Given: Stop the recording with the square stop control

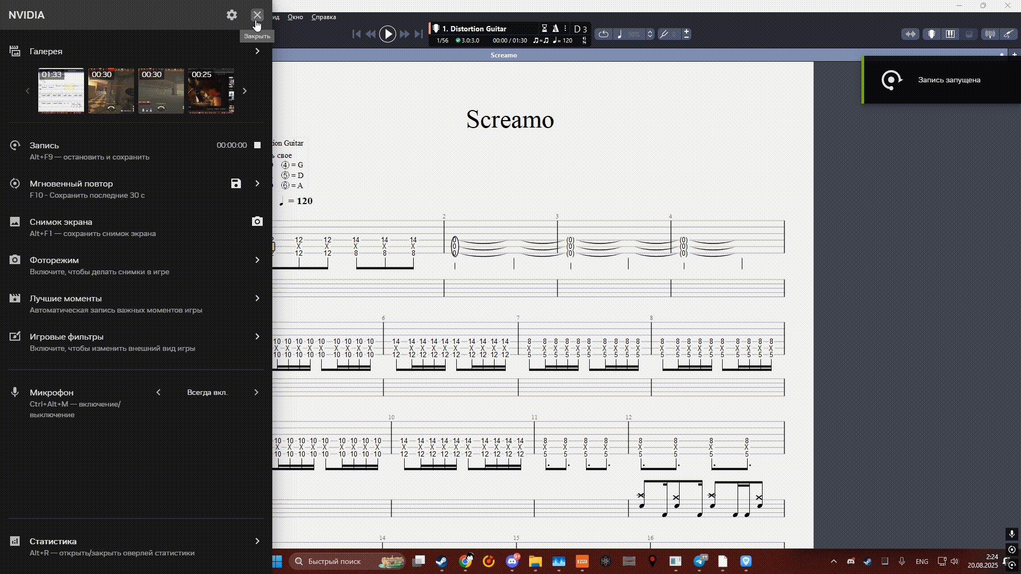Looking at the screenshot, I should [x=256, y=145].
